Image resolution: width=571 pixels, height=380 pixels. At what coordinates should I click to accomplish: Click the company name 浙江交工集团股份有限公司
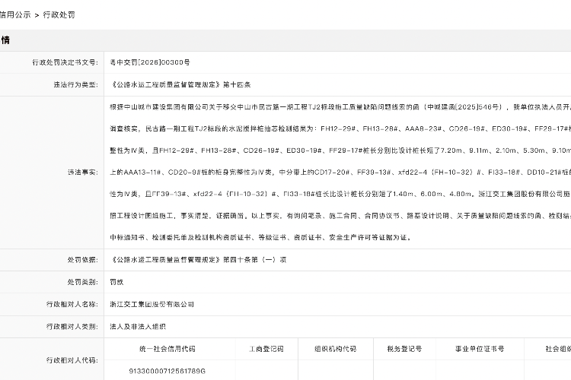[x=152, y=304]
